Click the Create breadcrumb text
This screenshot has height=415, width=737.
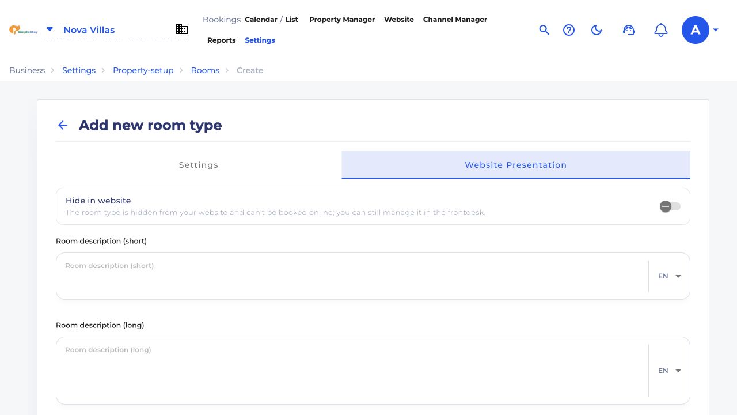pos(250,70)
